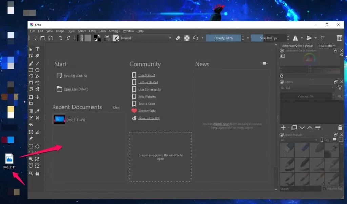Screen dimensions: 347x204
Task: Clear the recent documents list
Action: tap(116, 107)
